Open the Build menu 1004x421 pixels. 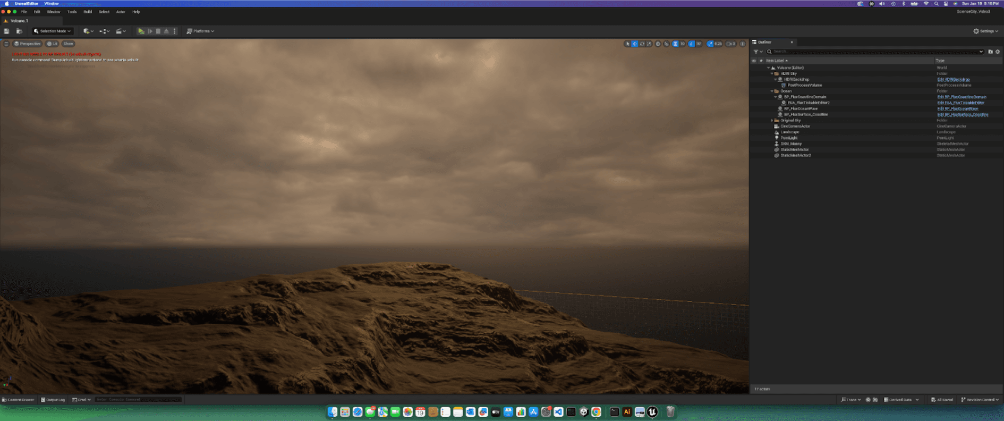88,12
